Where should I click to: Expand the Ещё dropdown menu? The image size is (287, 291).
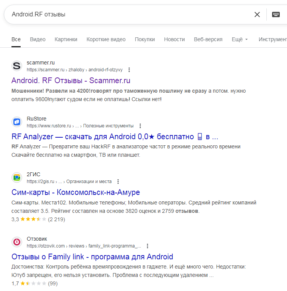[240, 39]
